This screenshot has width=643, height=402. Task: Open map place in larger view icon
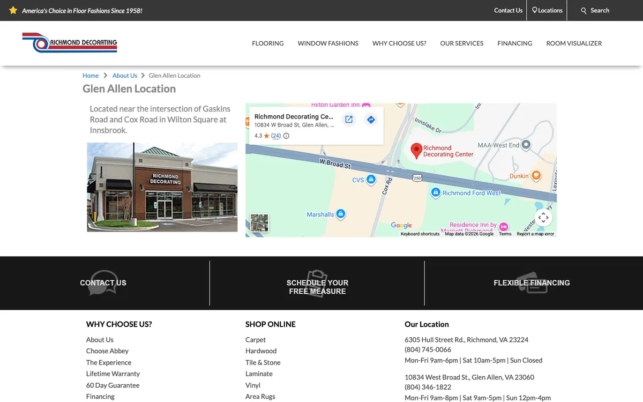(x=349, y=120)
